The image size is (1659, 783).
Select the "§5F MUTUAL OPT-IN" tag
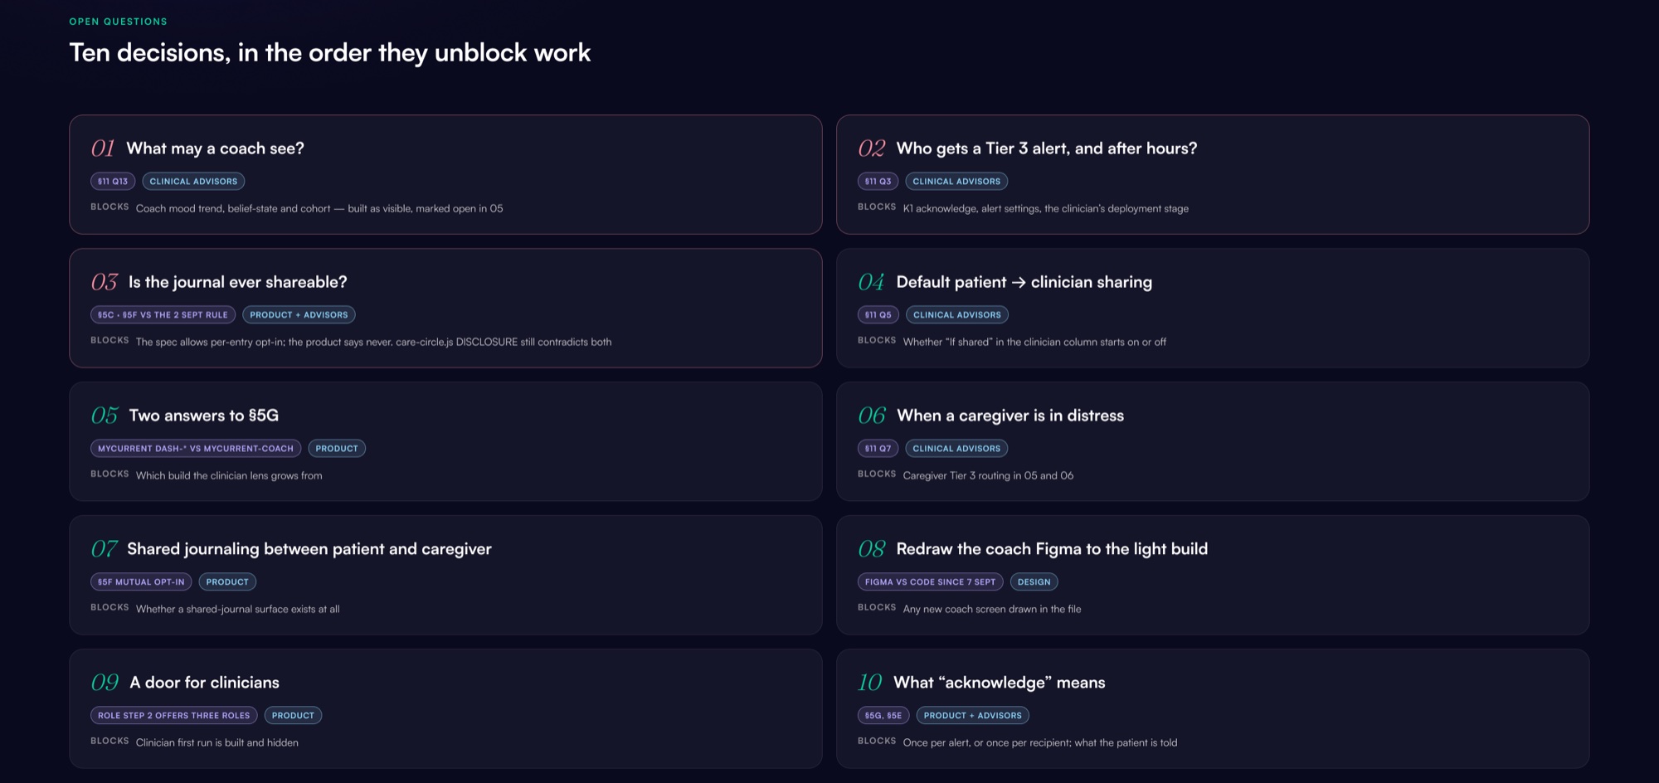tap(141, 581)
